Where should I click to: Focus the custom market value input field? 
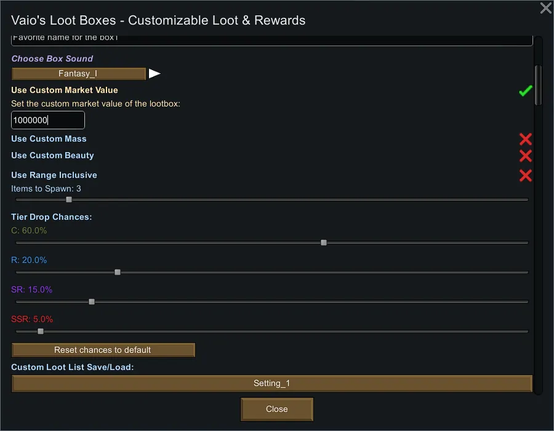click(x=48, y=120)
